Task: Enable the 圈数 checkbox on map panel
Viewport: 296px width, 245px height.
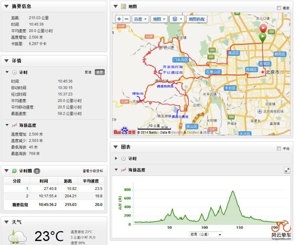Action: tap(279, 8)
